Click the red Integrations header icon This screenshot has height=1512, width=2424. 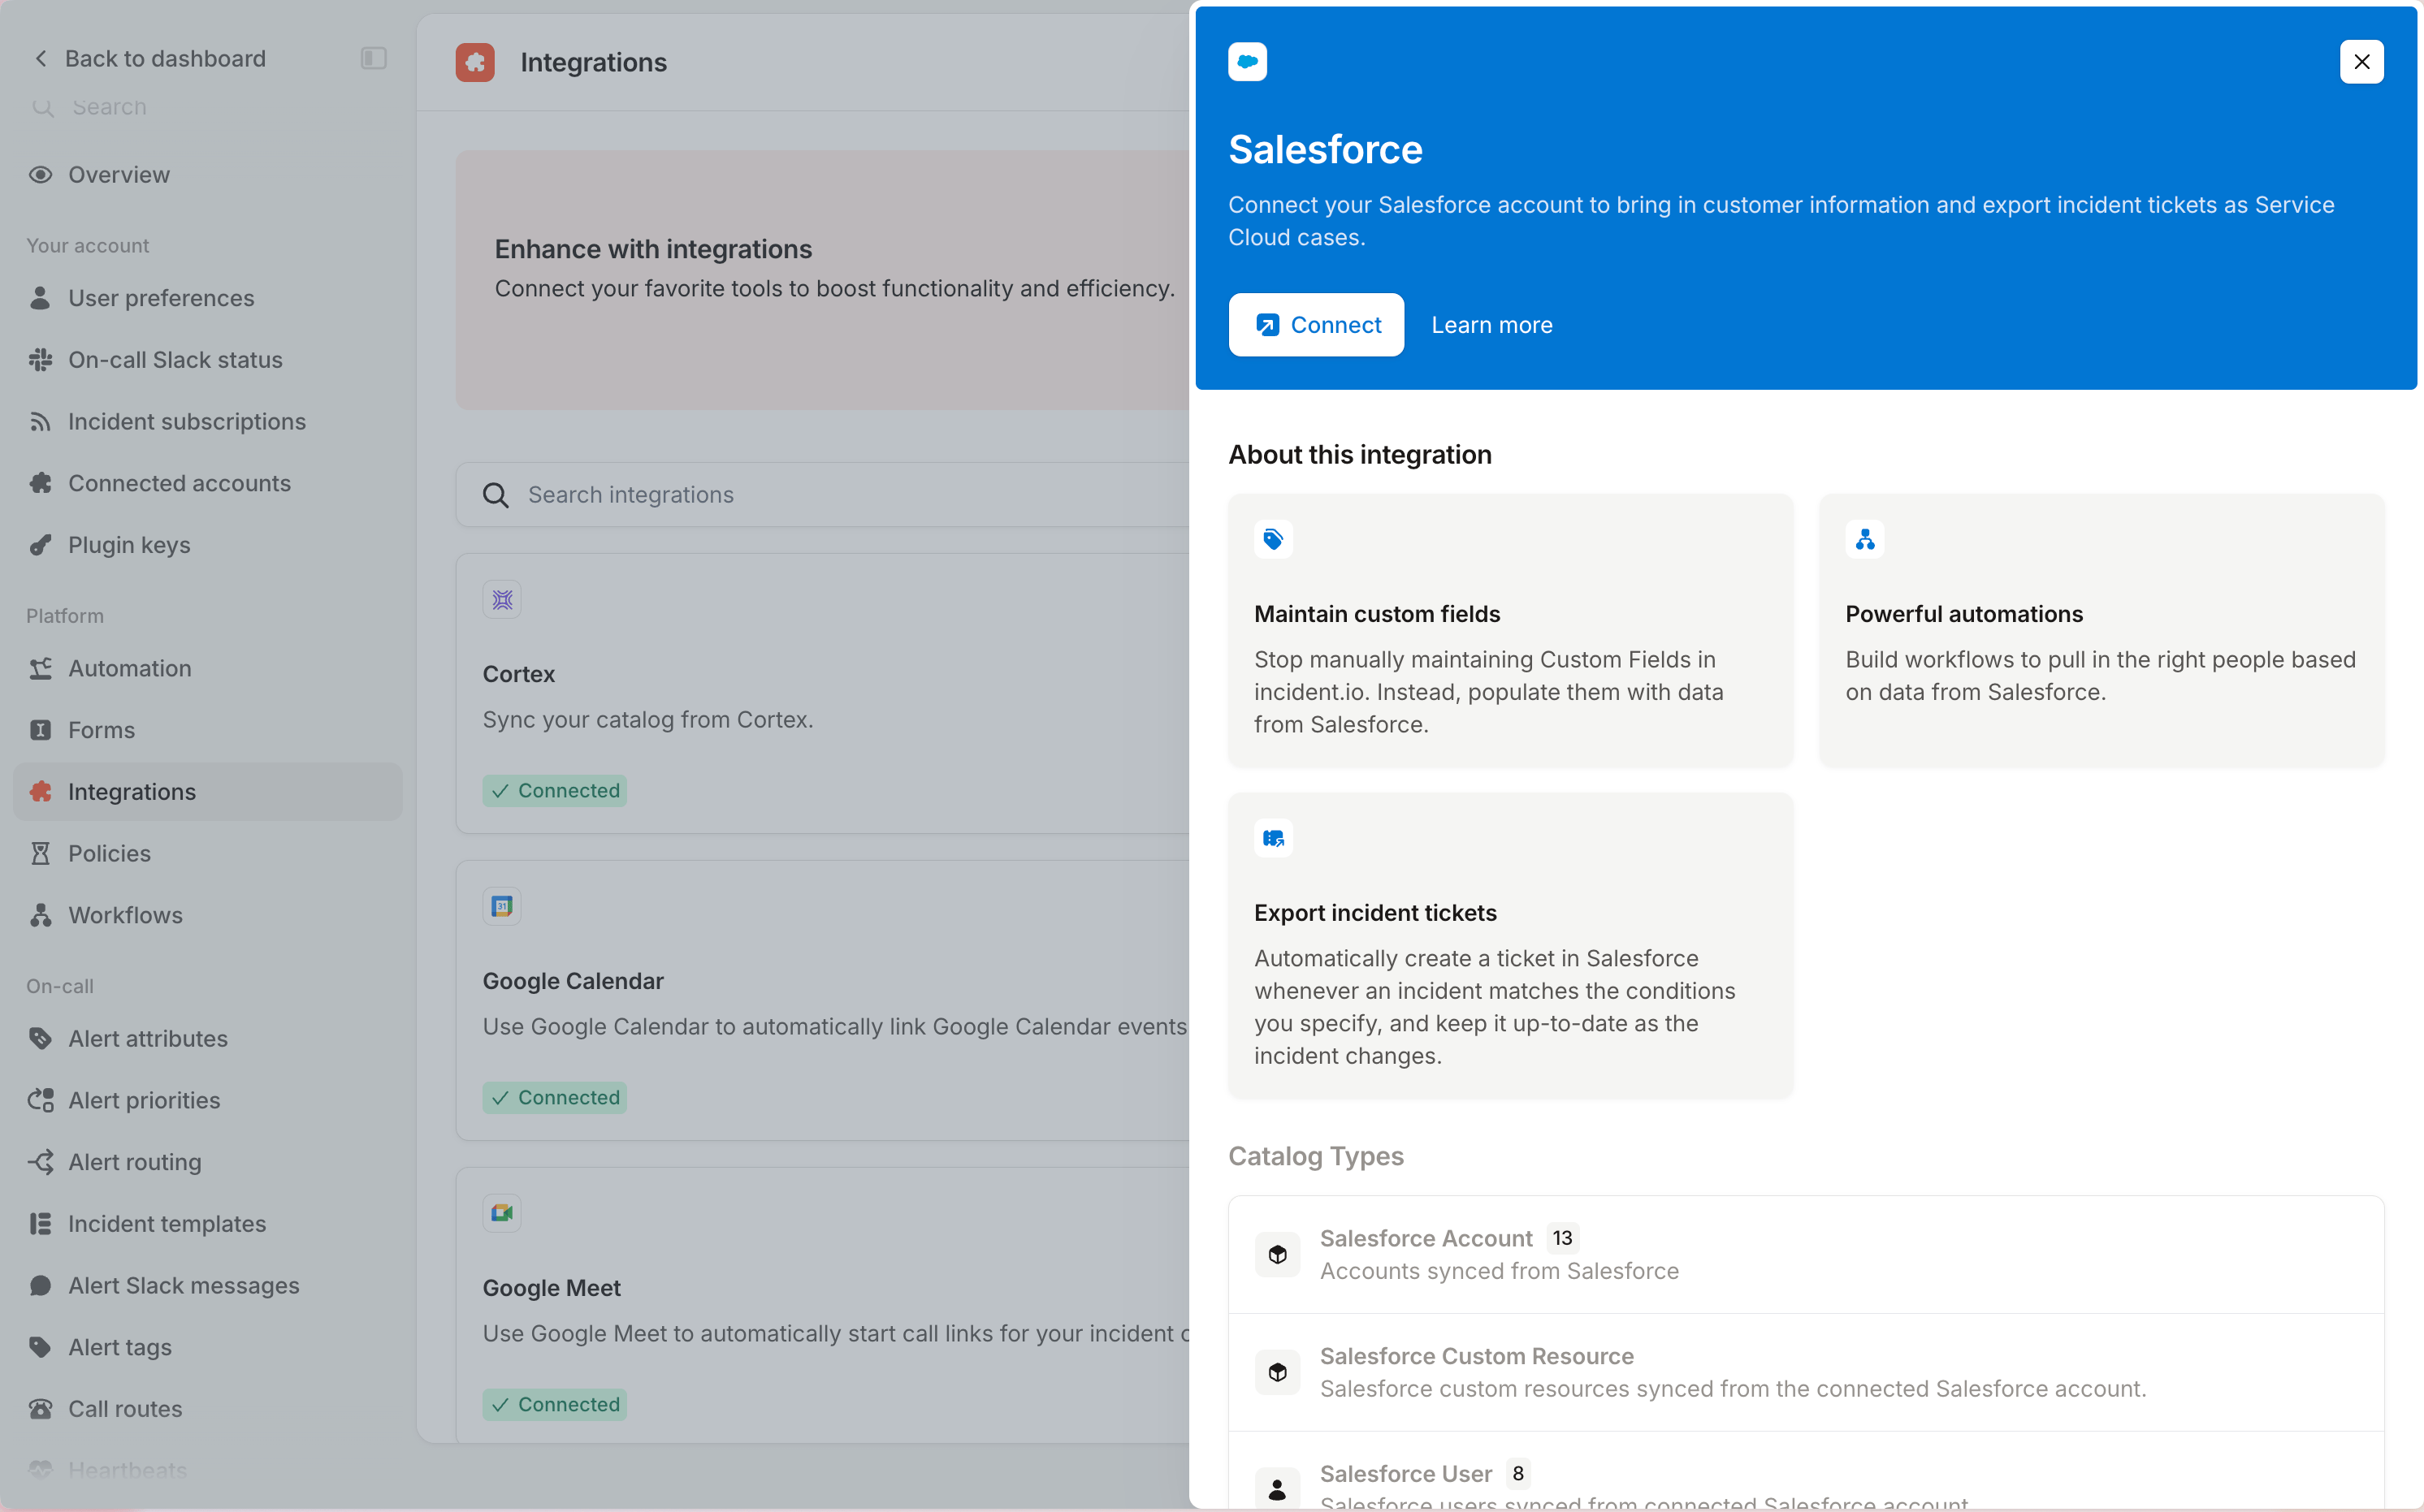coord(475,62)
